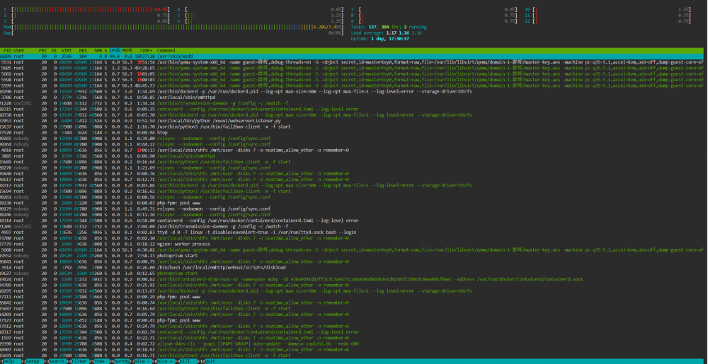Click F10 Quit in the bottom bar
Viewport: 708px width, 364px height.
[x=206, y=361]
